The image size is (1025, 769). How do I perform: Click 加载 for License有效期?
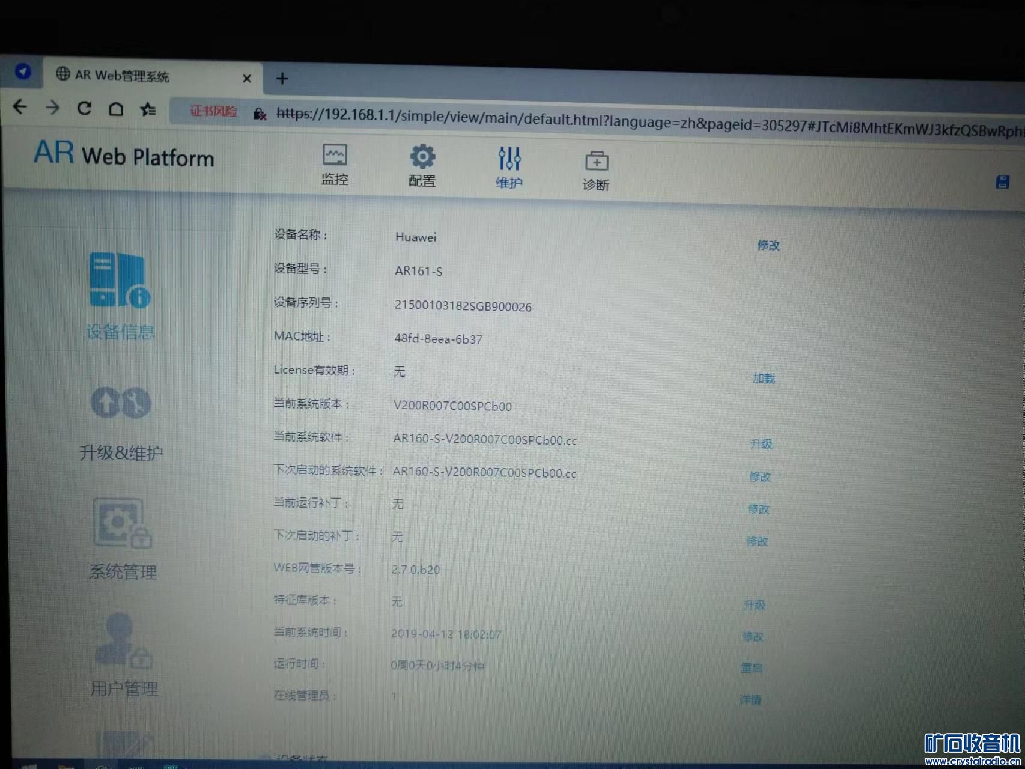(x=764, y=378)
